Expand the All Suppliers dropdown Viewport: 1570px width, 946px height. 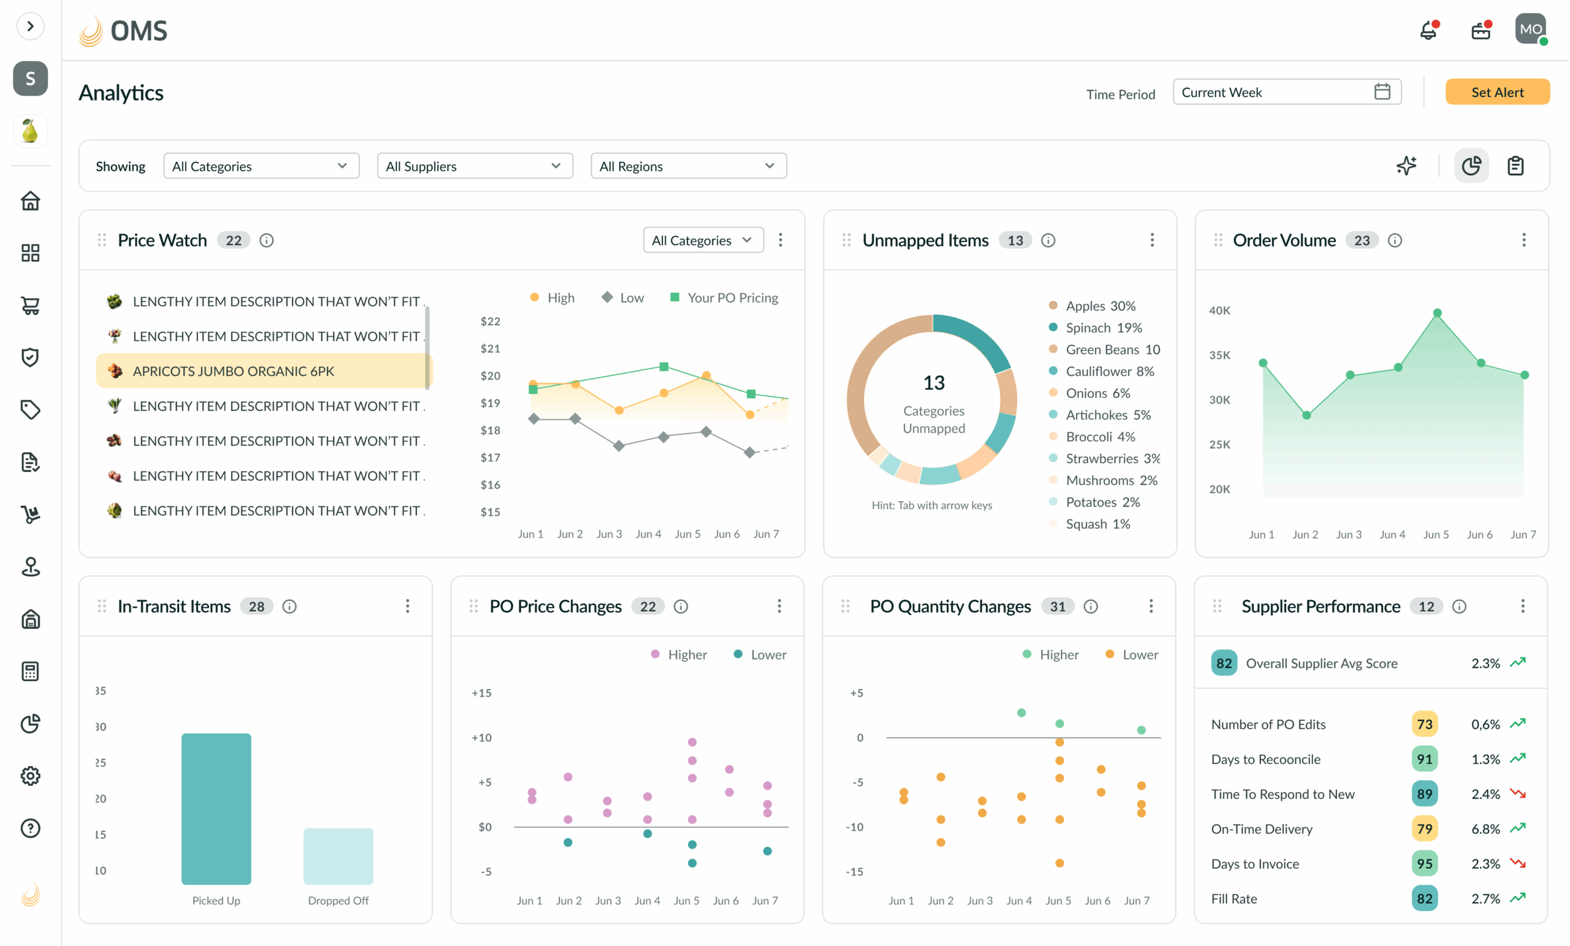point(475,166)
